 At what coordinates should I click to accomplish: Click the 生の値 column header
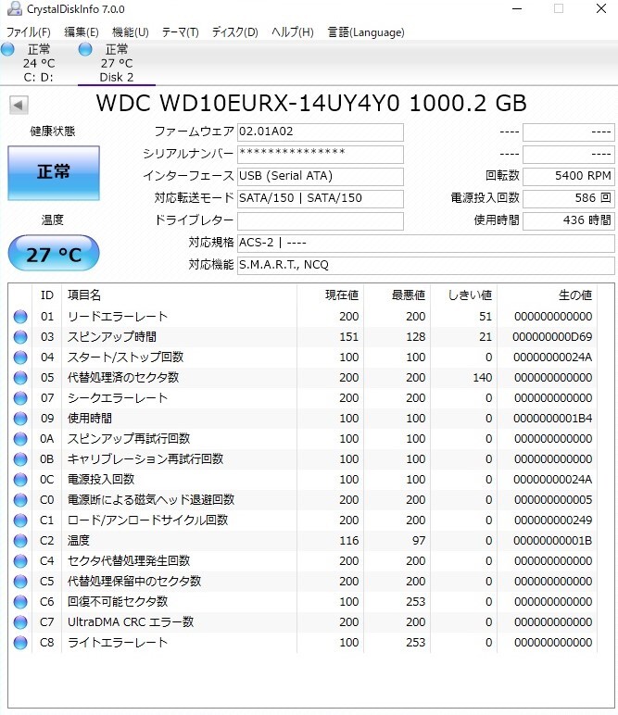pyautogui.click(x=575, y=295)
